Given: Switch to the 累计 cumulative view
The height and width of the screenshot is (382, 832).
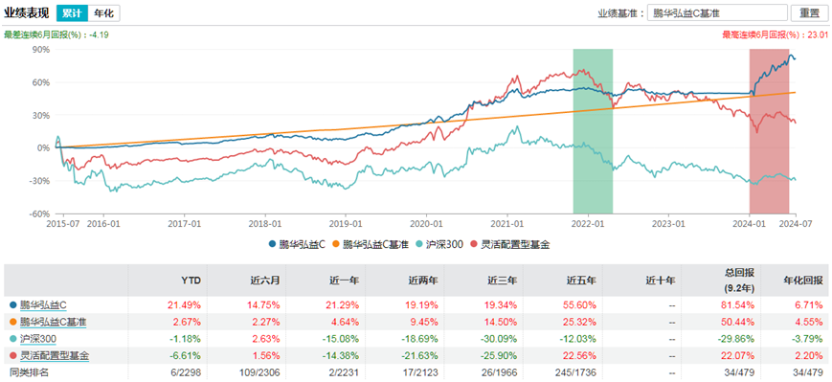Looking at the screenshot, I should [71, 13].
